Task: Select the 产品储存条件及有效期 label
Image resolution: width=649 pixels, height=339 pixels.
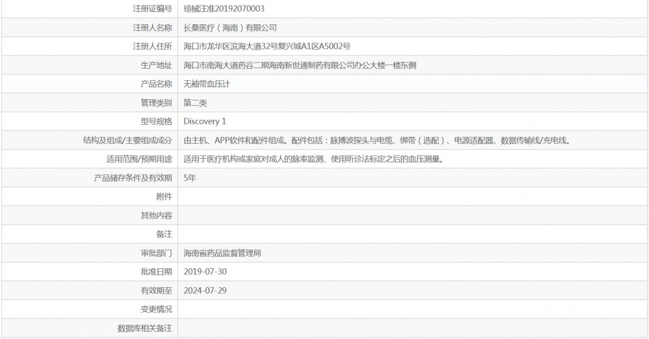Action: [133, 178]
